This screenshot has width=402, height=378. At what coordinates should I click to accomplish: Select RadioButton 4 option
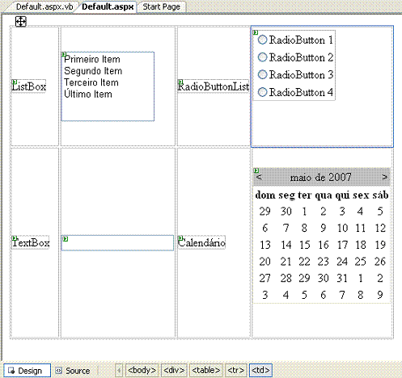262,92
